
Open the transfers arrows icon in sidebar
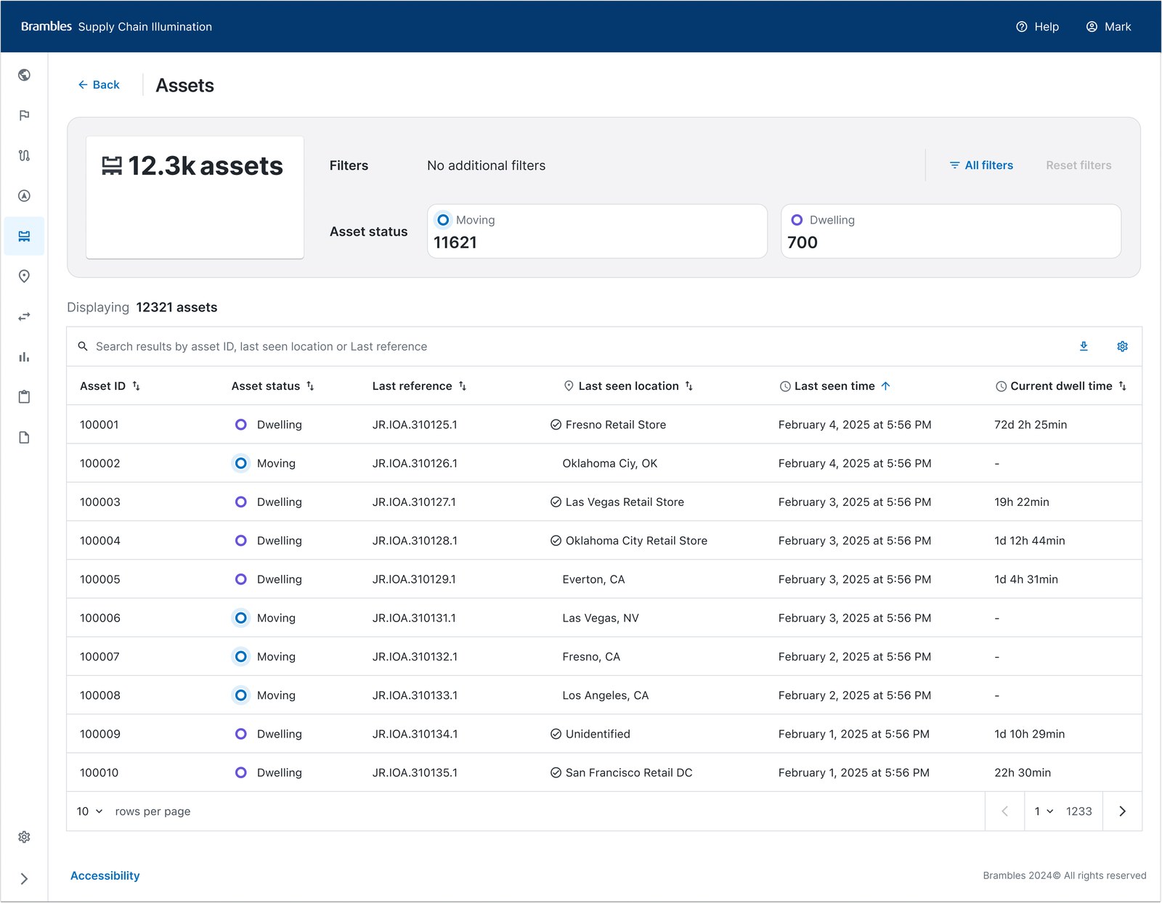[x=24, y=316]
